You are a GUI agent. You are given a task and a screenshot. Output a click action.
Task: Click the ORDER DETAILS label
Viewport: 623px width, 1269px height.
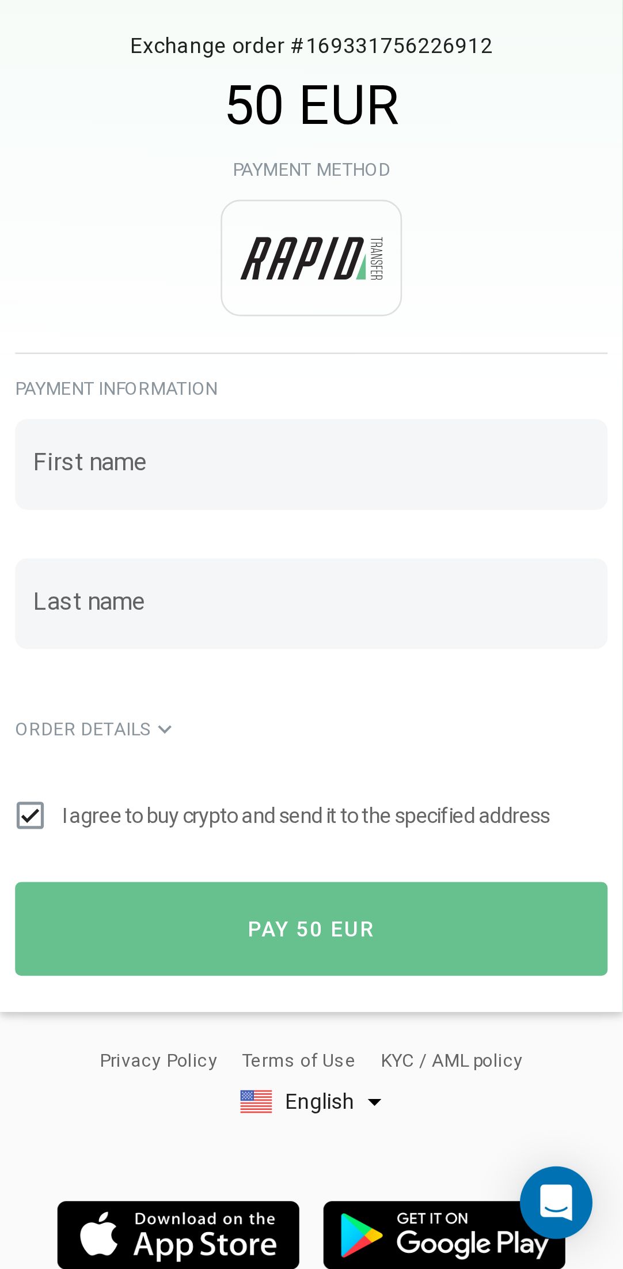[83, 730]
